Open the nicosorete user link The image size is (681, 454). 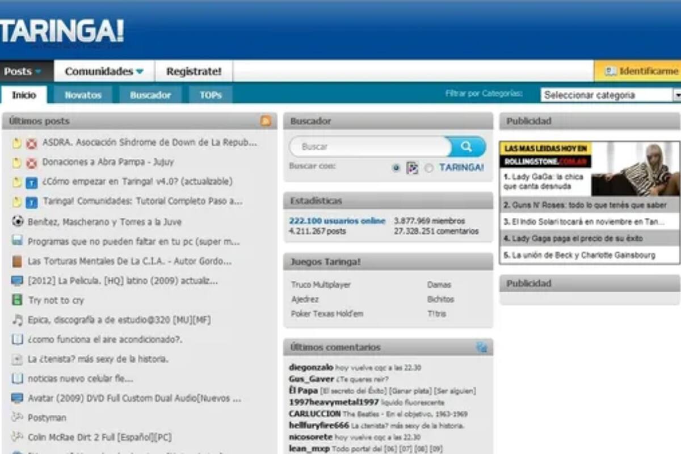pos(311,437)
